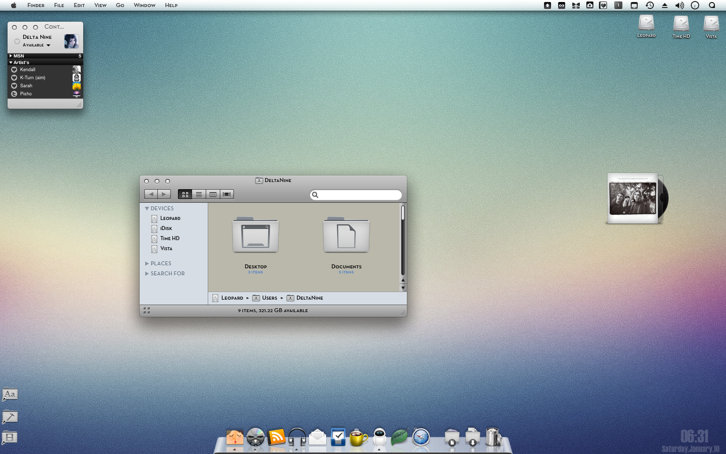
Task: Open the Downloads stack in the dock
Action: point(472,437)
